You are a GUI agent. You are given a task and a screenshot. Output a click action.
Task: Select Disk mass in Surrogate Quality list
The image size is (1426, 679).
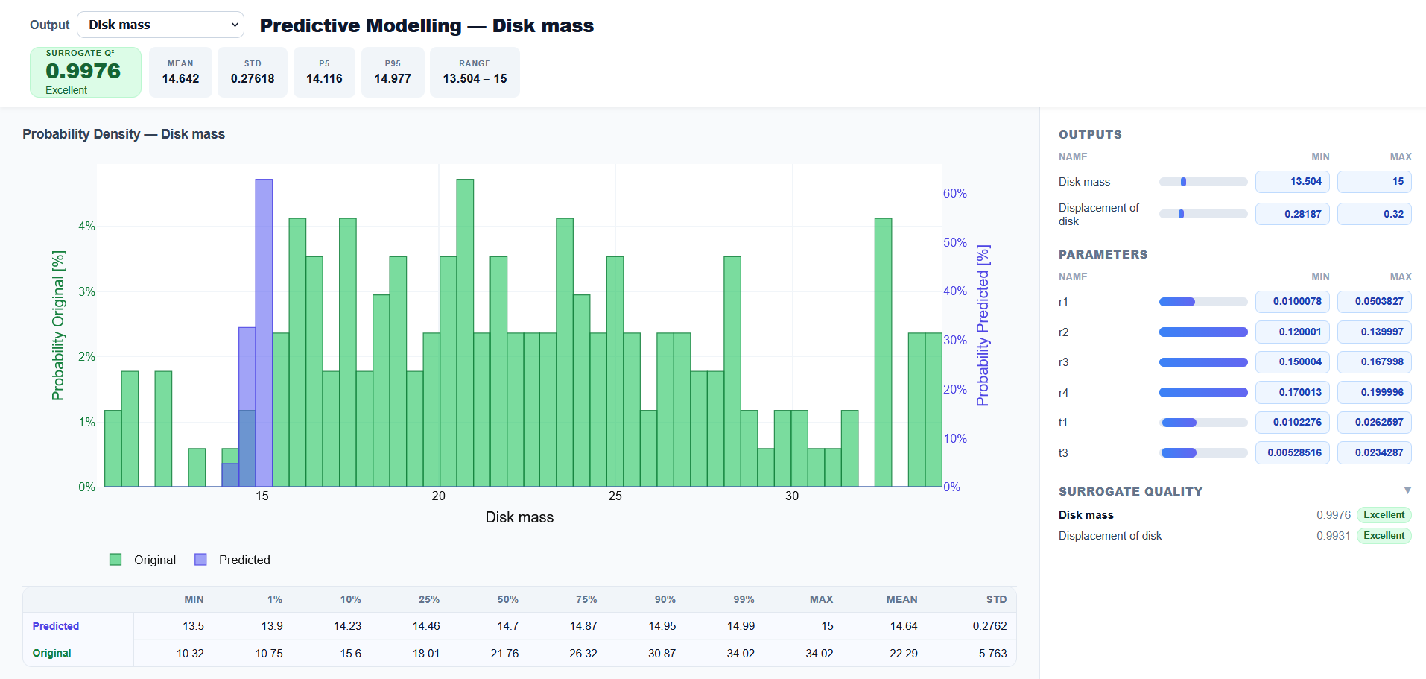coord(1086,515)
